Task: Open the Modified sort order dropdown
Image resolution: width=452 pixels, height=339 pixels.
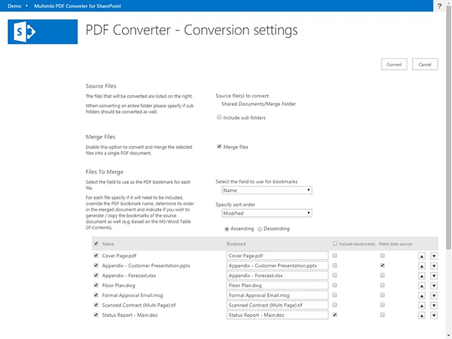Action: point(267,213)
